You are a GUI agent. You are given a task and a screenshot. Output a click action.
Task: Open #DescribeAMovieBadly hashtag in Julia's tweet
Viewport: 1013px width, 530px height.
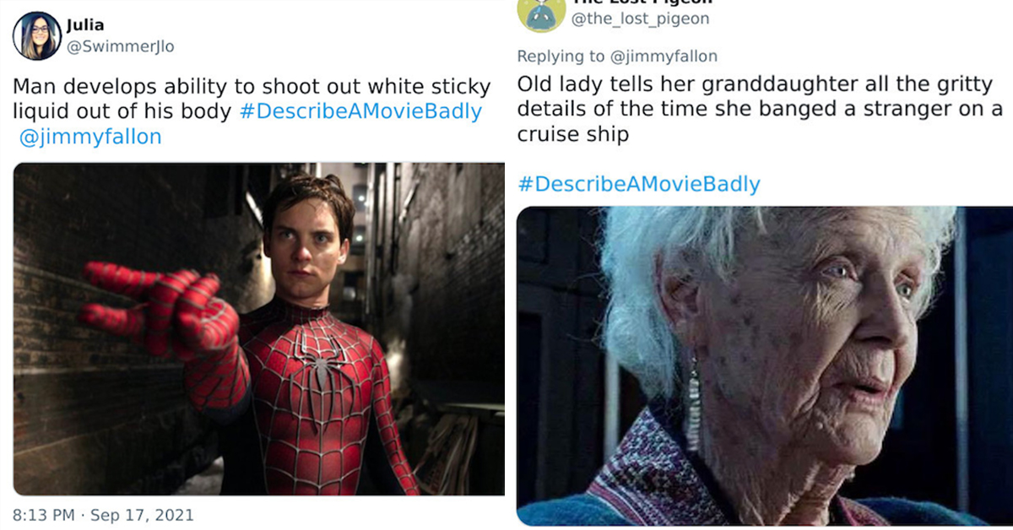click(x=360, y=111)
